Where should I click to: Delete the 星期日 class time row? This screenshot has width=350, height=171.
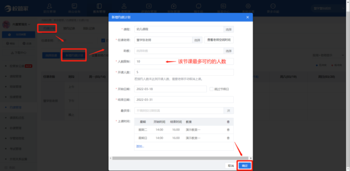(x=228, y=138)
